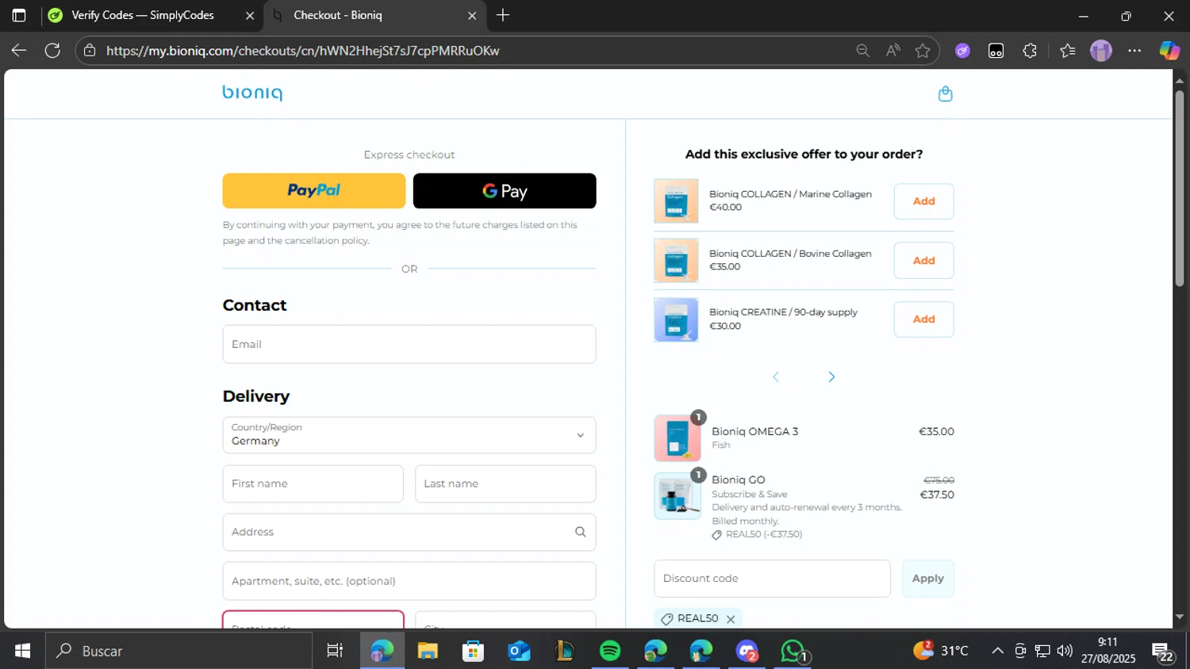Apply the discount code
The width and height of the screenshot is (1190, 669).
[927, 579]
